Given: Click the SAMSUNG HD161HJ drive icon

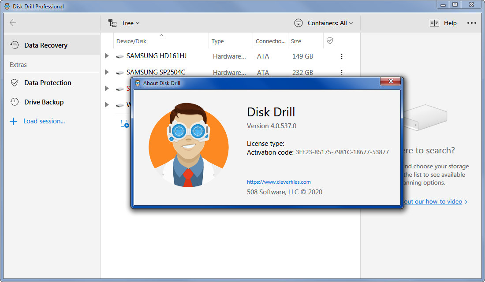Looking at the screenshot, I should 119,56.
